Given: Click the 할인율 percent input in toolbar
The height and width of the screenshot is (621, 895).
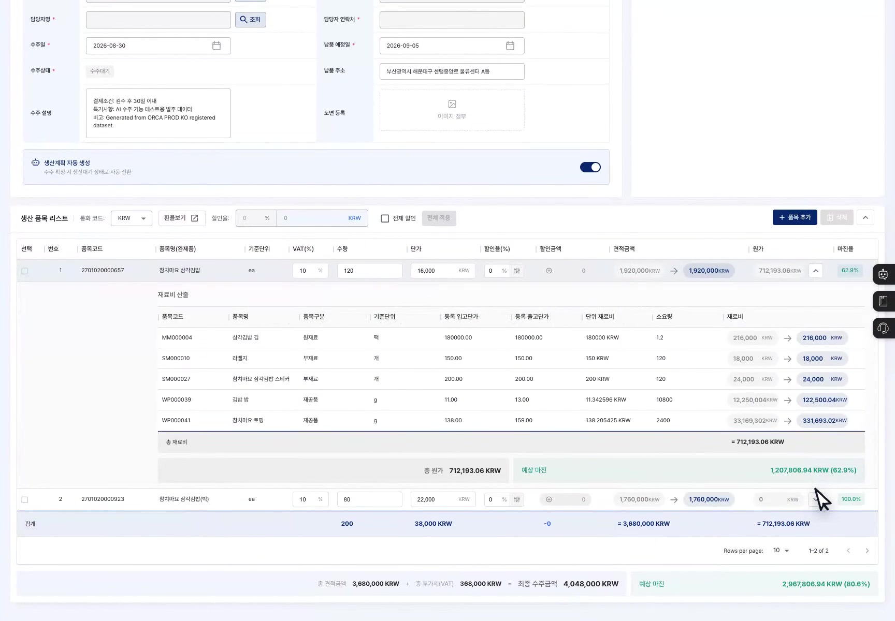Looking at the screenshot, I should pyautogui.click(x=256, y=218).
